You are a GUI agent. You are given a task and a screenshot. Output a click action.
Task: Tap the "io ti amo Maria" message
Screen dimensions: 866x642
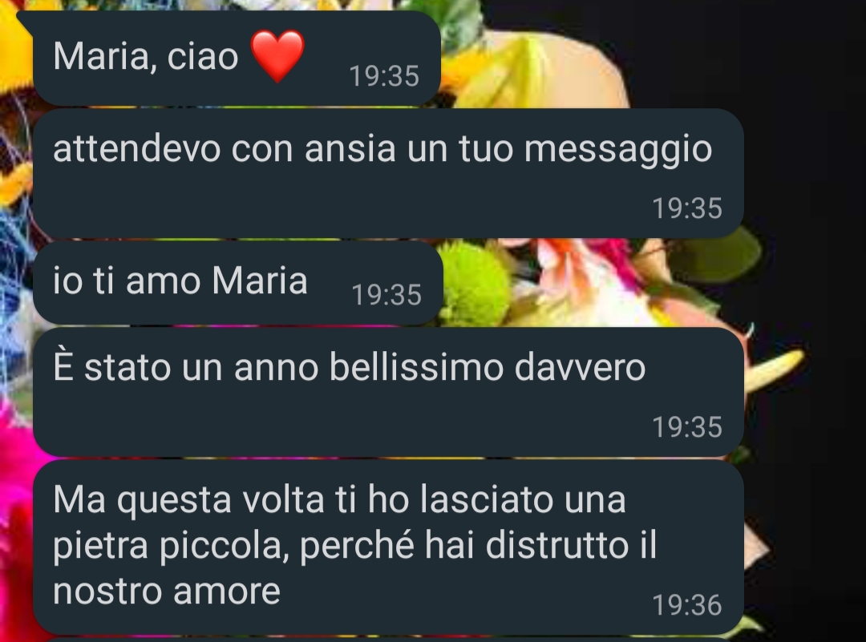pyautogui.click(x=238, y=283)
